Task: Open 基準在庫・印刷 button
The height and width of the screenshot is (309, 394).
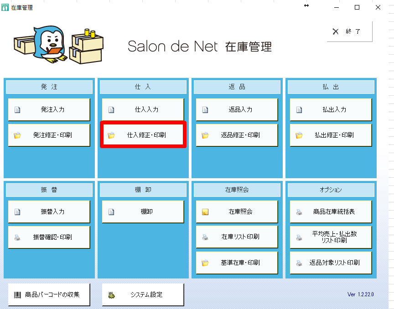Action: click(237, 263)
